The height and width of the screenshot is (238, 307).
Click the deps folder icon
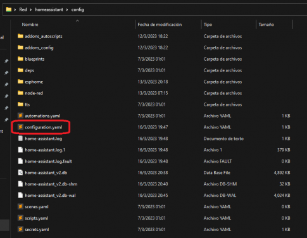20,70
